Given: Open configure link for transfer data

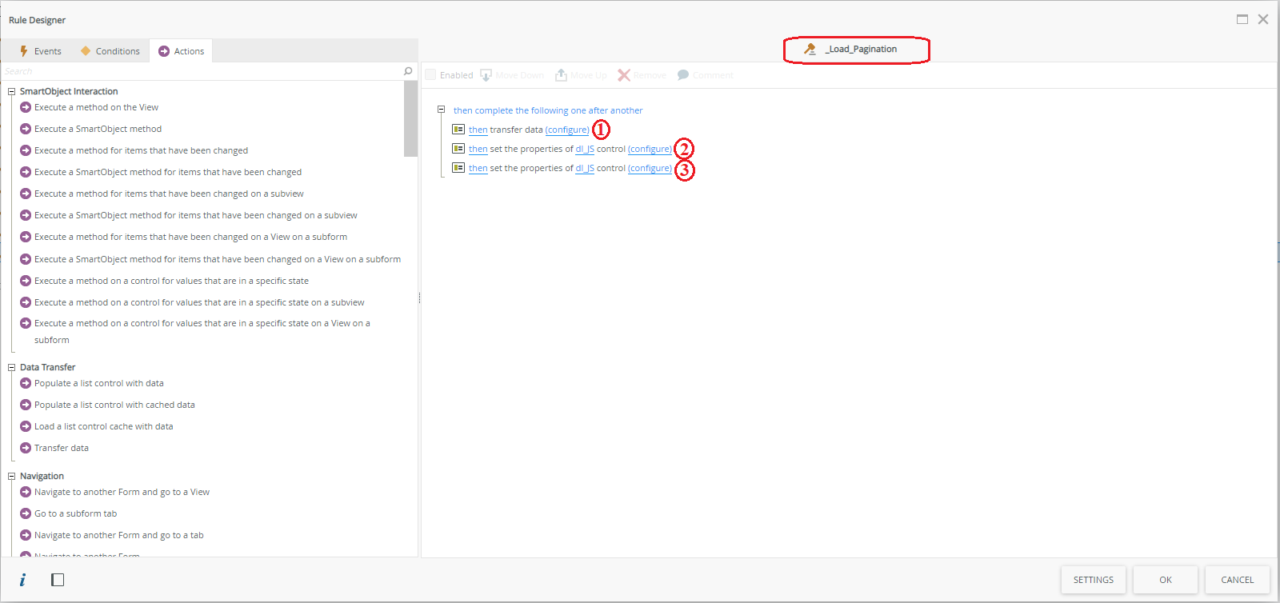Looking at the screenshot, I should 567,130.
